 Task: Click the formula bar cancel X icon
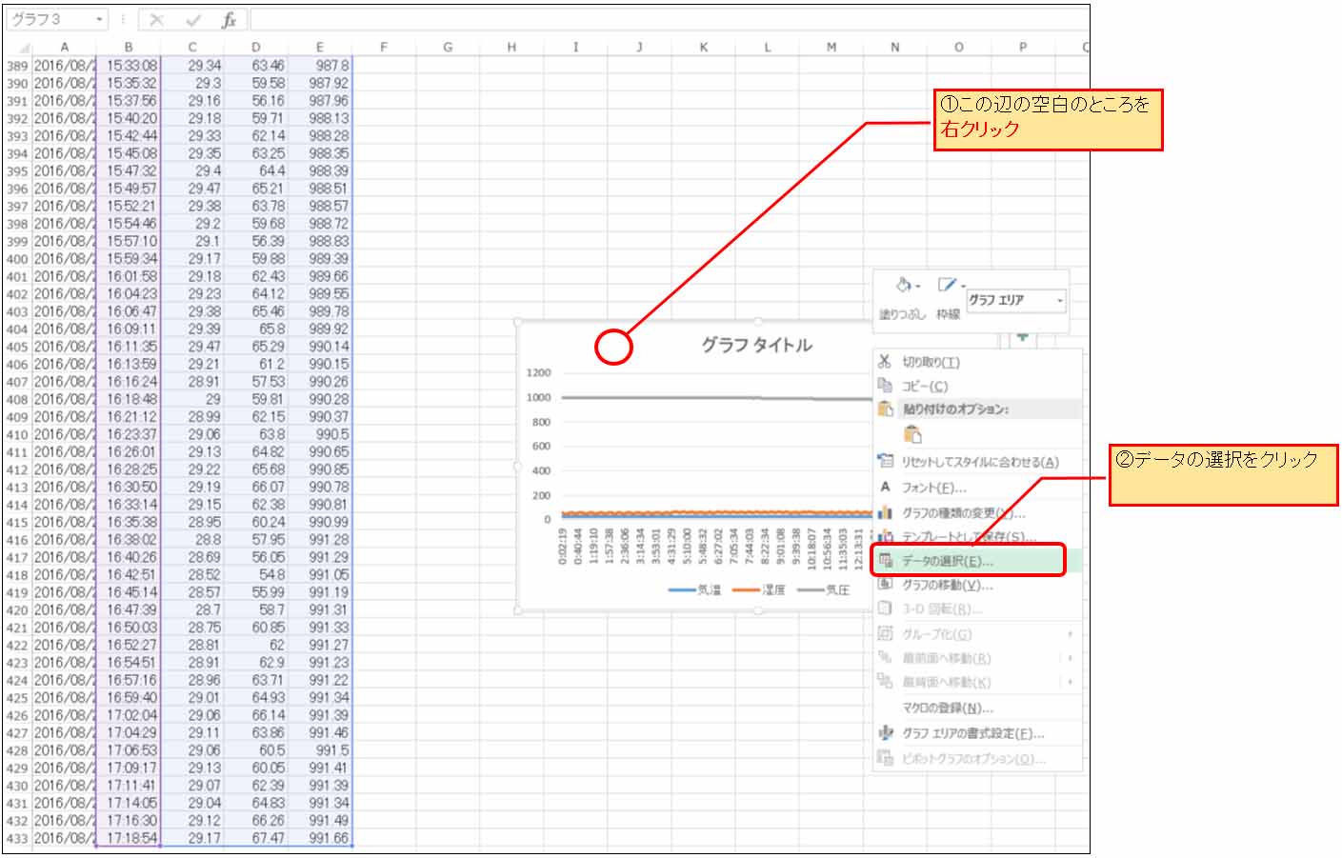(x=157, y=20)
